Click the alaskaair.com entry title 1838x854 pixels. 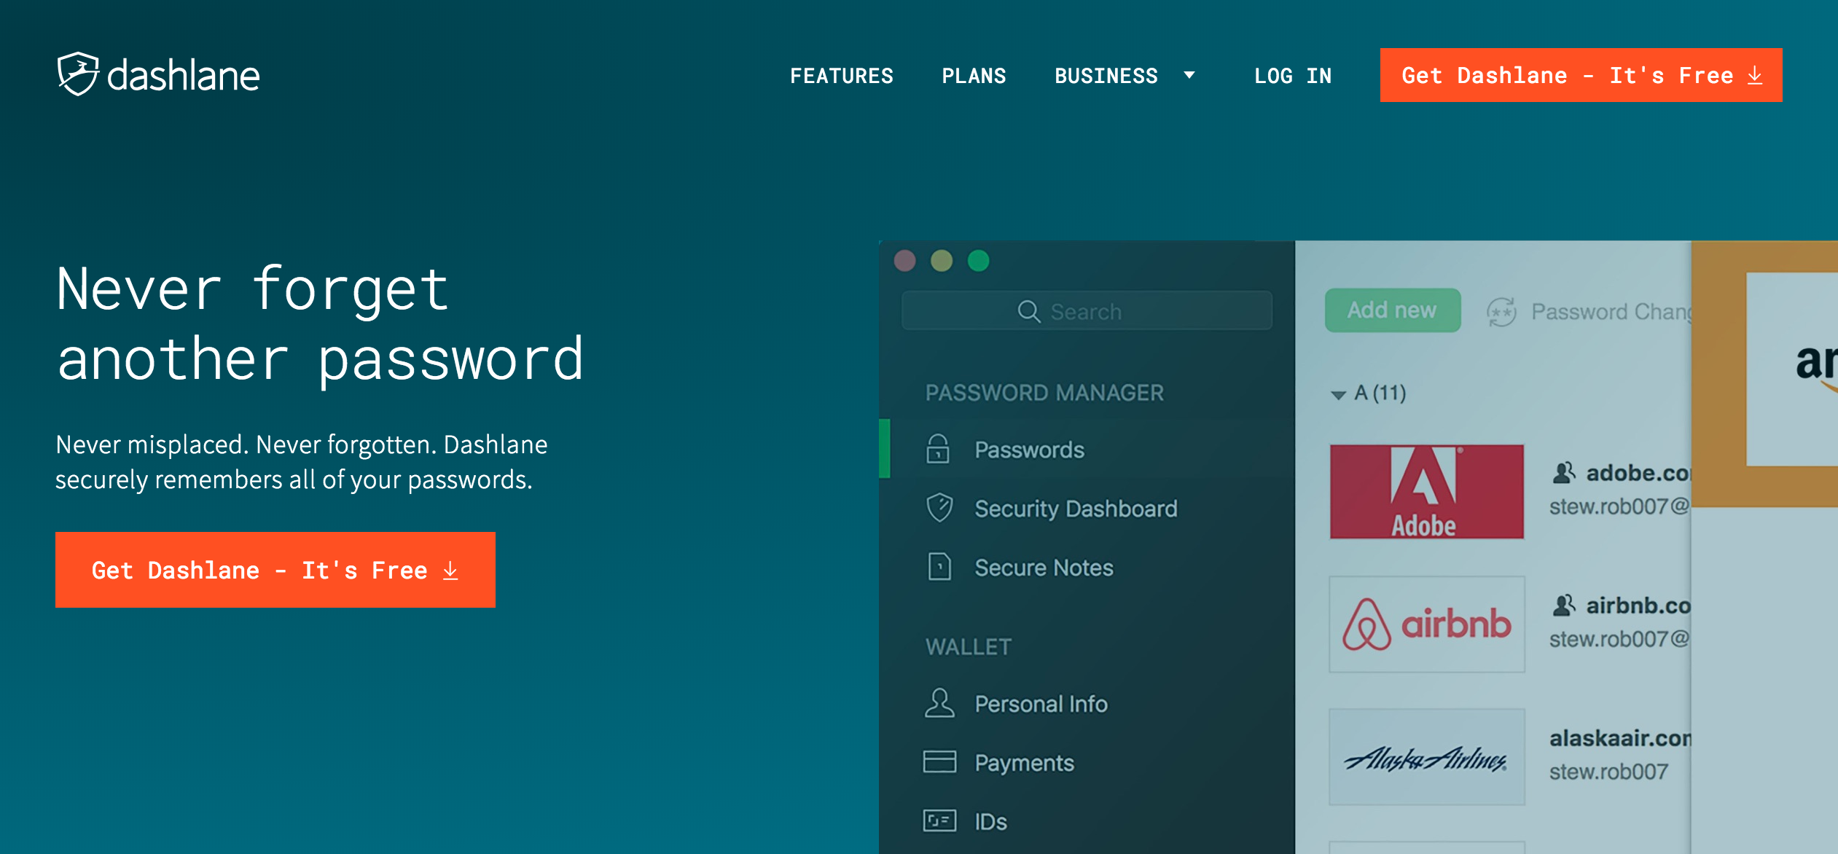[x=1620, y=738]
